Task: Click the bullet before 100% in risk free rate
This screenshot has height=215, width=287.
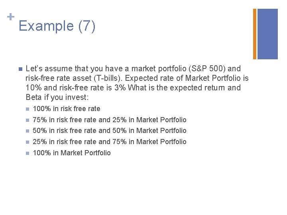Action: [28, 109]
